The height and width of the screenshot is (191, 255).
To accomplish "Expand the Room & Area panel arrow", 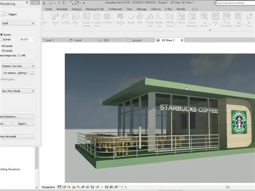I will point(210,30).
